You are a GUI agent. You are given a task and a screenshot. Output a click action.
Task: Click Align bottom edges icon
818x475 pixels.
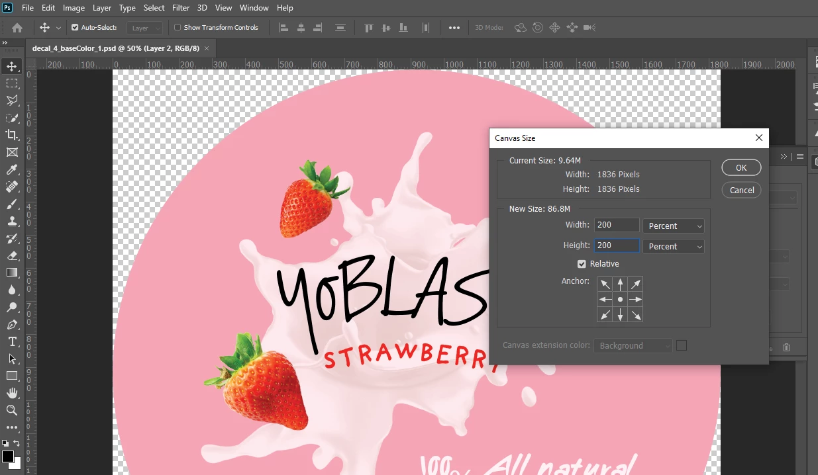pos(402,28)
